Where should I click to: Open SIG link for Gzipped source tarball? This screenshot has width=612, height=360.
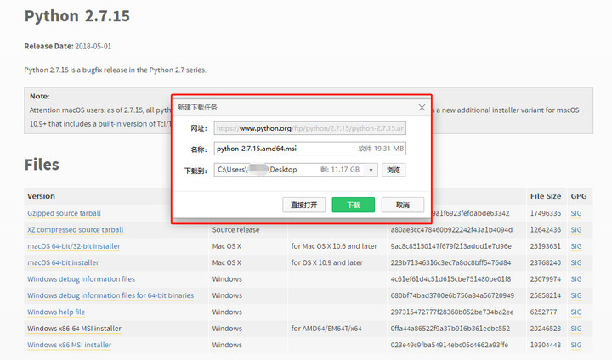coord(576,213)
